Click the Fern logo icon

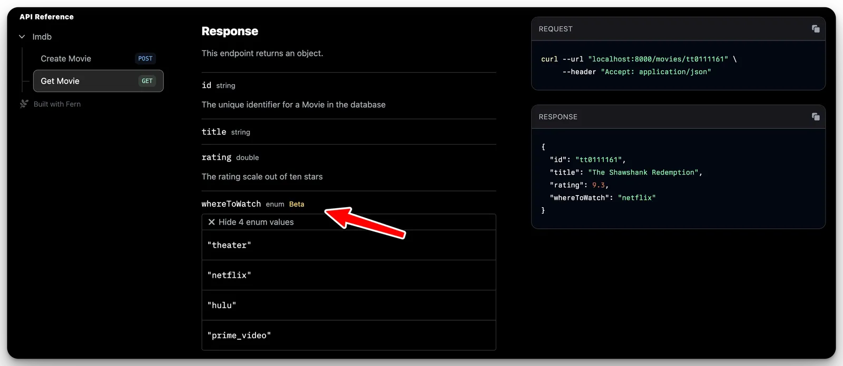pyautogui.click(x=24, y=104)
